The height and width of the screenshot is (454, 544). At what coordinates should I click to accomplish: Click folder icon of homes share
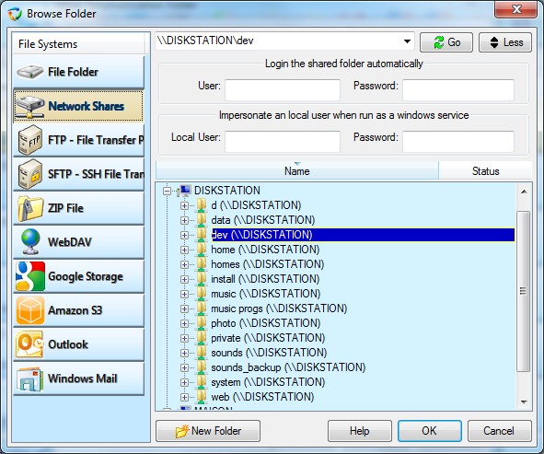pyautogui.click(x=201, y=264)
